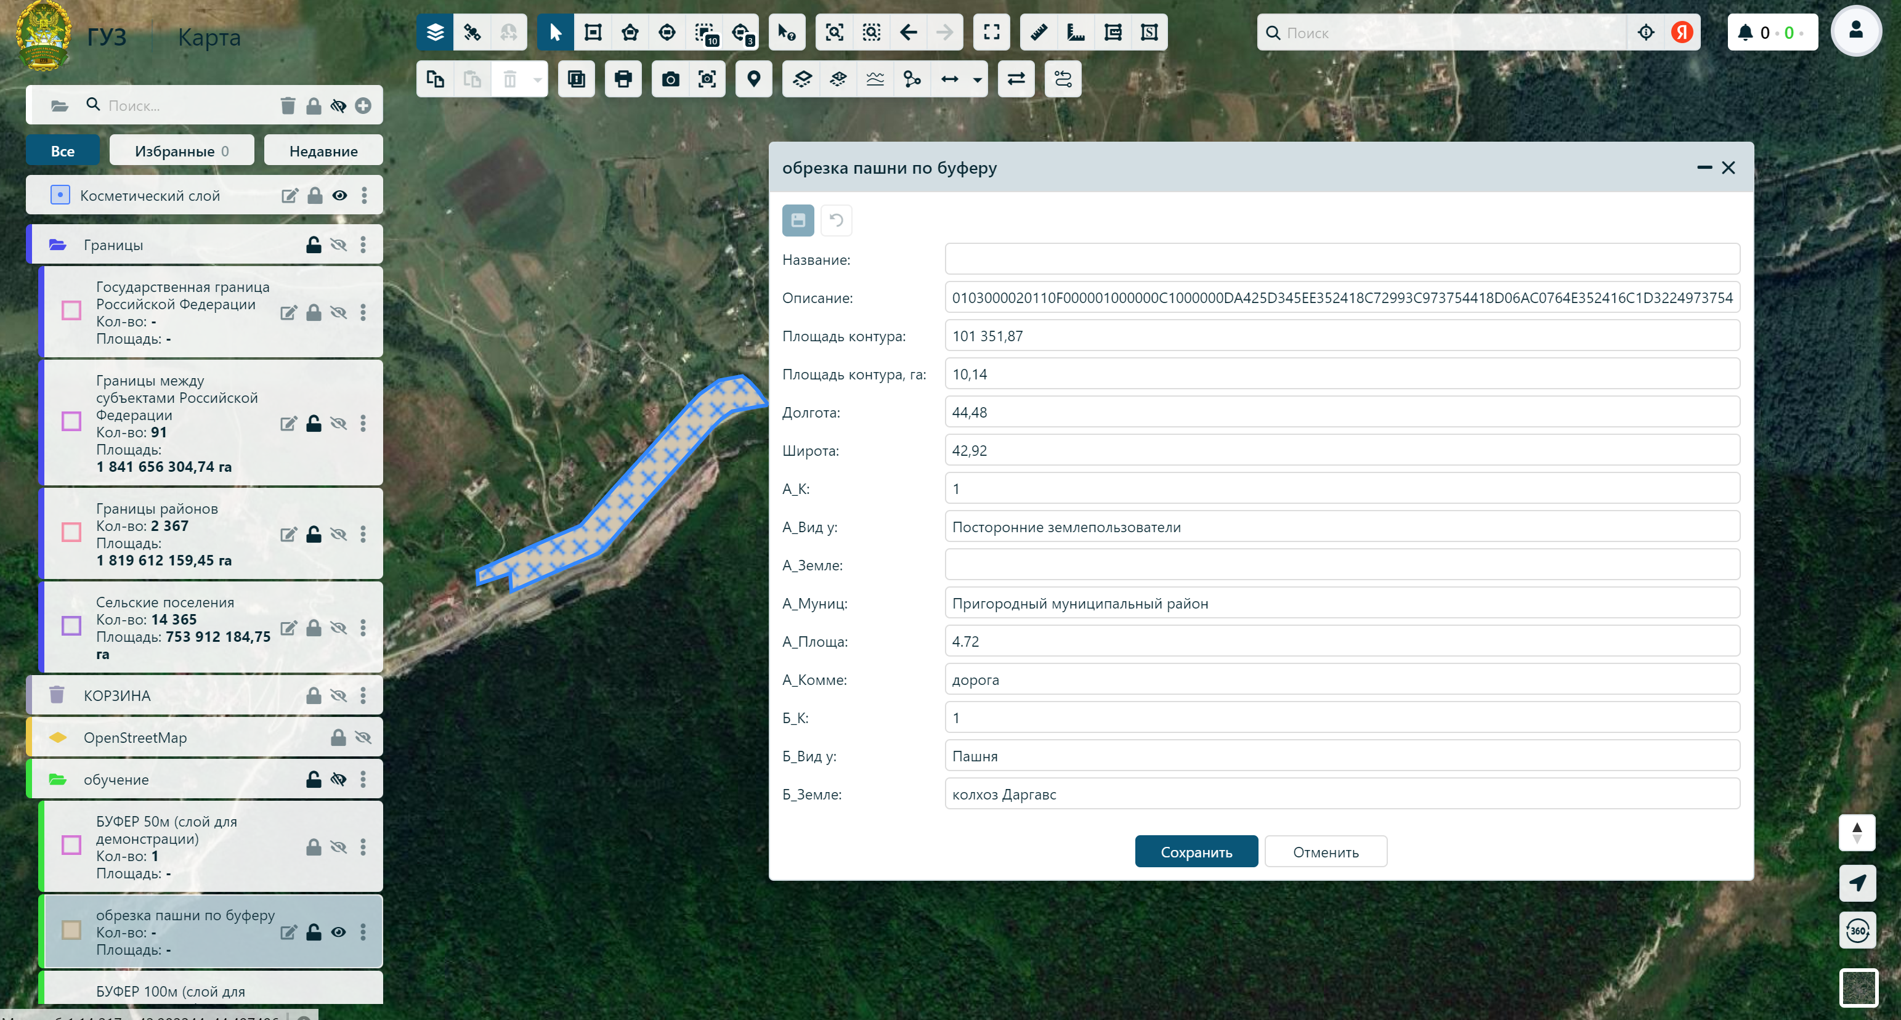
Task: Enter fullscreen map mode
Action: tap(991, 33)
